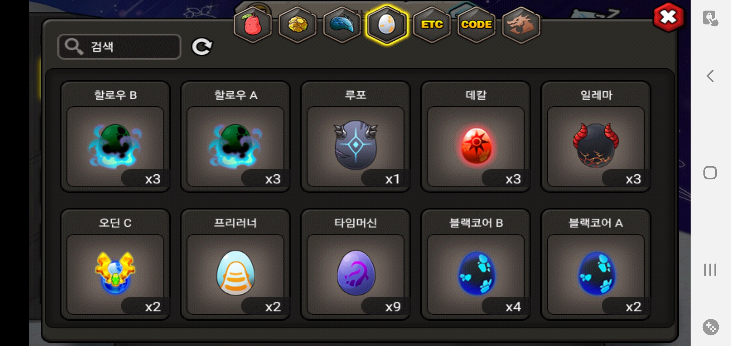Focus the 검색 search field

pos(119,46)
